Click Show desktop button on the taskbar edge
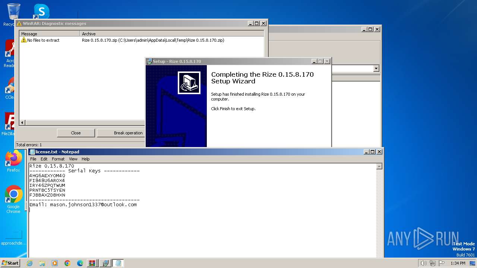Screen dimensions: 477x268 [473, 263]
